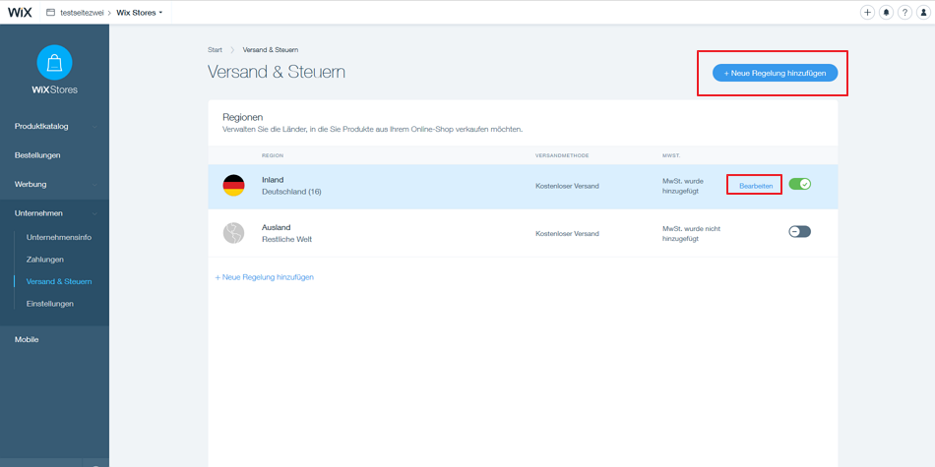Select Zahlungen in the sidebar submenu
935x467 pixels.
click(45, 260)
